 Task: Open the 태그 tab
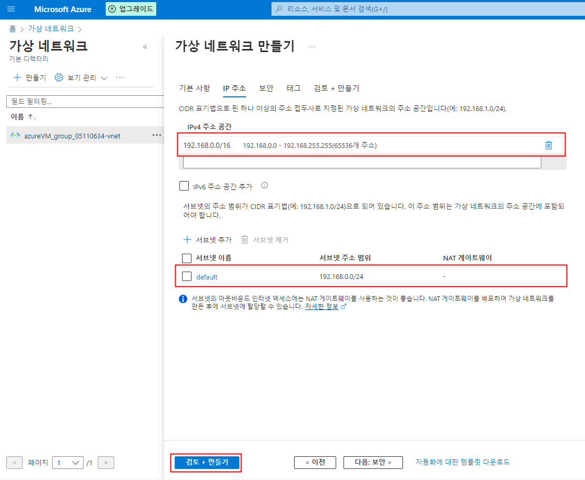(x=294, y=88)
